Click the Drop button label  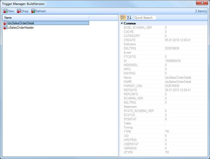click(25, 11)
